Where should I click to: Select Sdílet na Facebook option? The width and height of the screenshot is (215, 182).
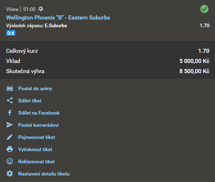point(39,113)
